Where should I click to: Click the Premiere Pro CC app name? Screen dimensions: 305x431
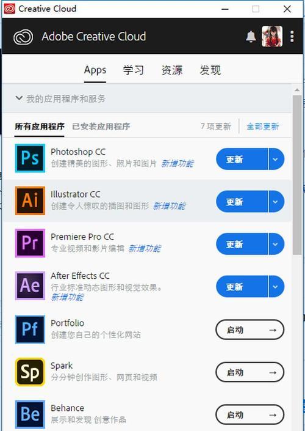(x=82, y=237)
